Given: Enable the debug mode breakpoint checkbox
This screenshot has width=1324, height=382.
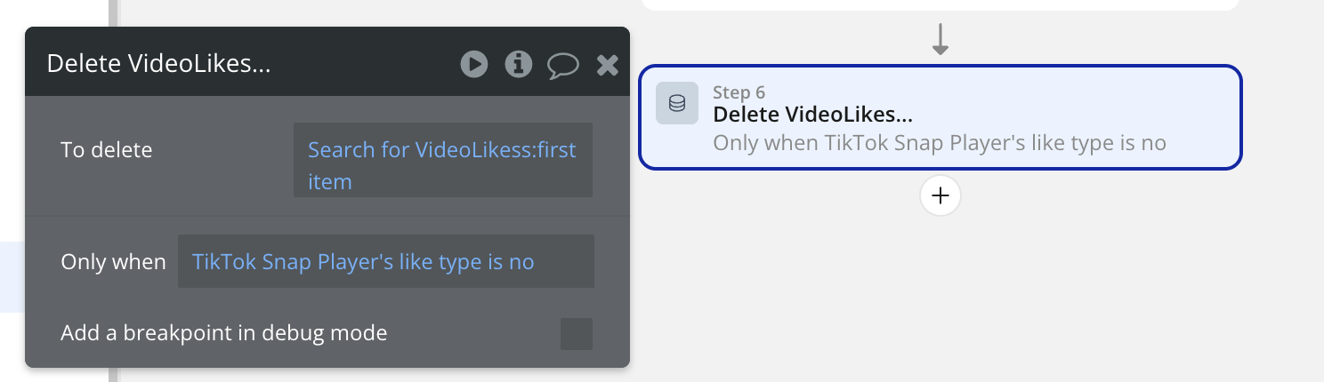Looking at the screenshot, I should 576,334.
